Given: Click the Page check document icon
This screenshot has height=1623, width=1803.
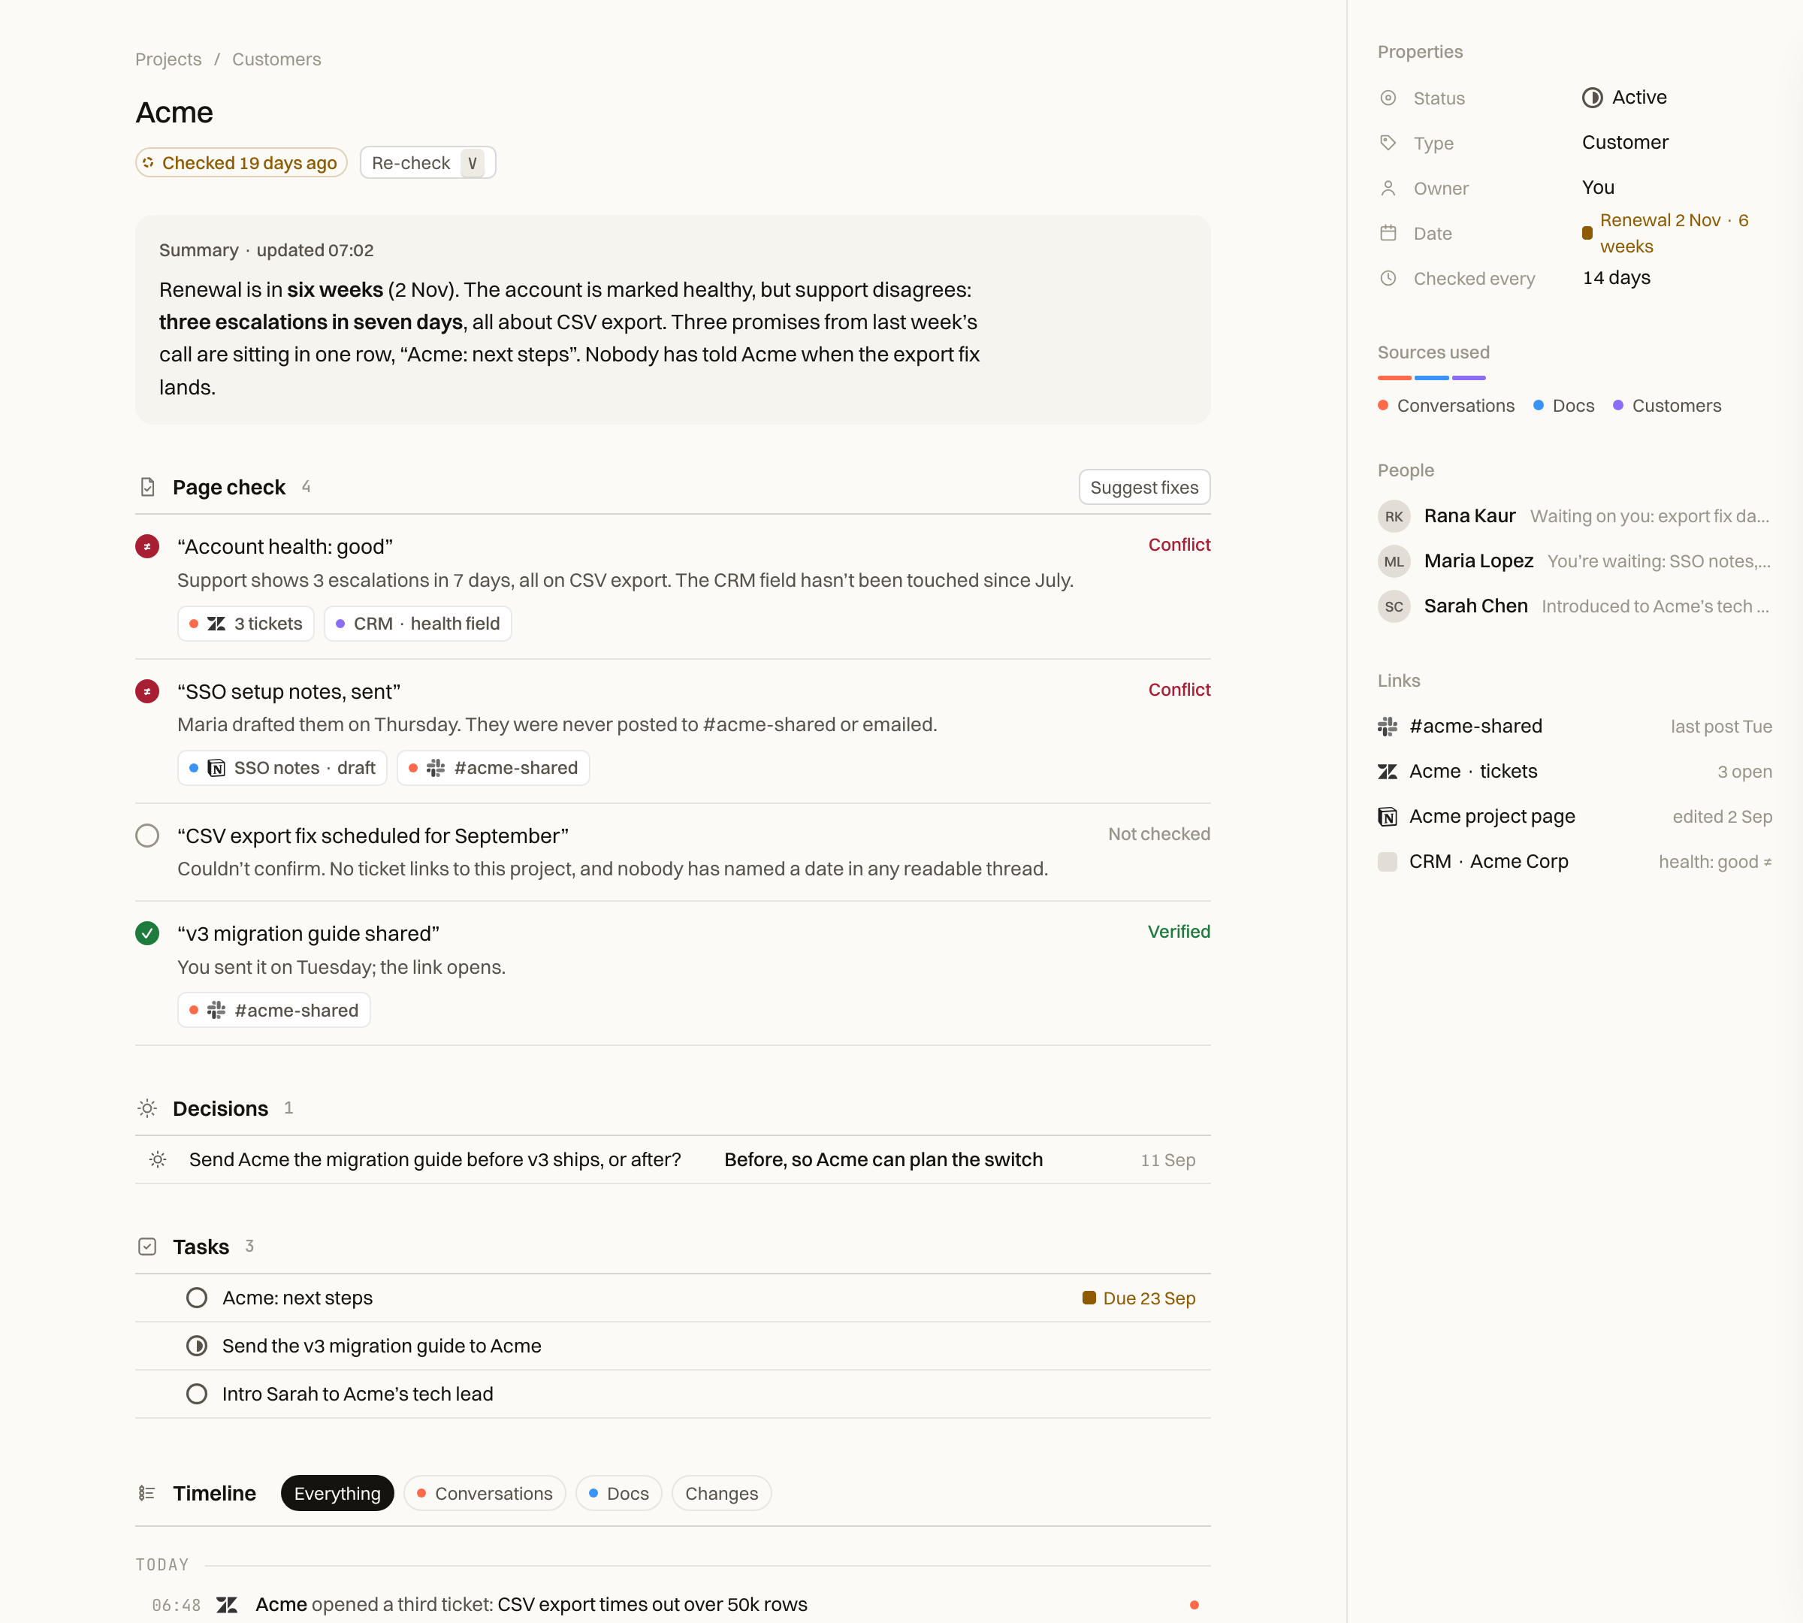Looking at the screenshot, I should (x=148, y=487).
